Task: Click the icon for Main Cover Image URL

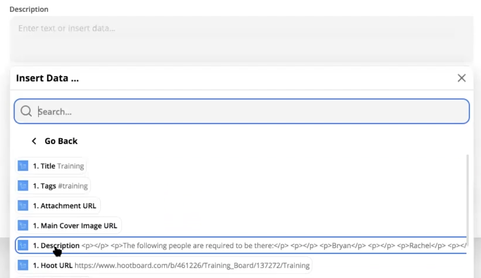Action: (23, 225)
